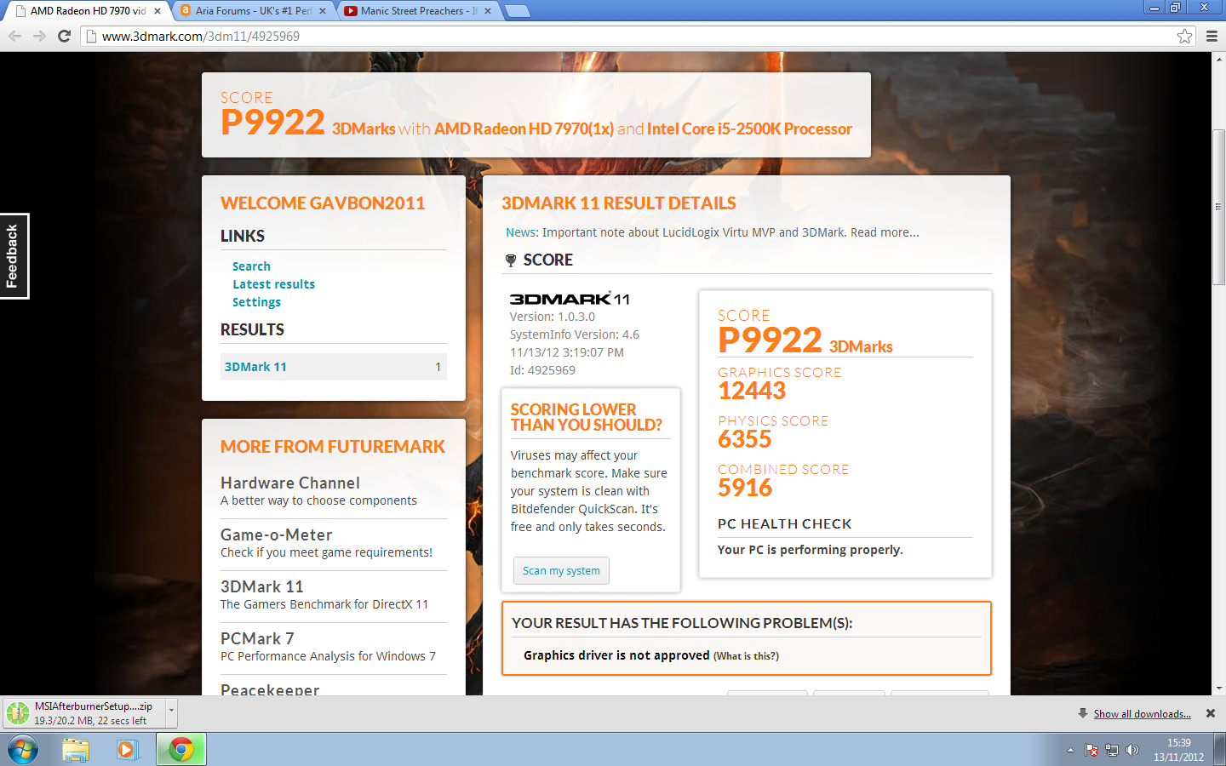Click the volume speaker tray icon
1226x766 pixels.
(1132, 750)
